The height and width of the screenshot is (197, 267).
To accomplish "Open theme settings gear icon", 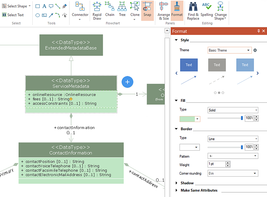I will pyautogui.click(x=255, y=50).
